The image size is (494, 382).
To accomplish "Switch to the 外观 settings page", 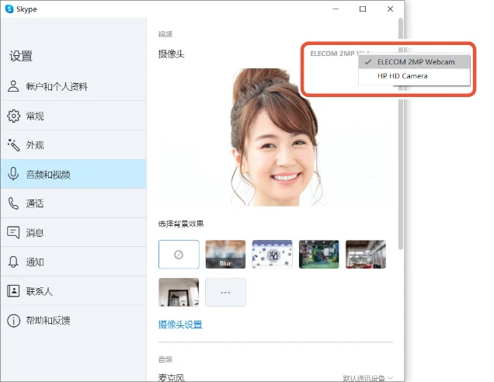I will pyautogui.click(x=74, y=145).
